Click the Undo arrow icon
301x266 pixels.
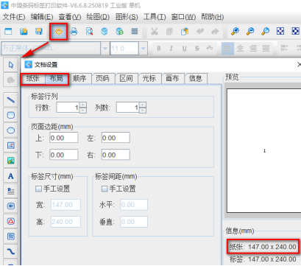[x=200, y=32]
